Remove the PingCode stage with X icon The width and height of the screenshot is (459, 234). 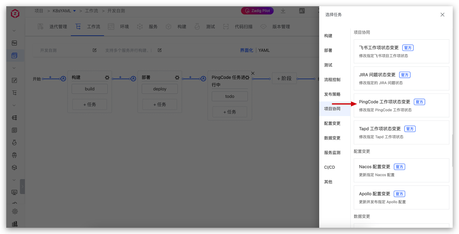[x=253, y=73]
